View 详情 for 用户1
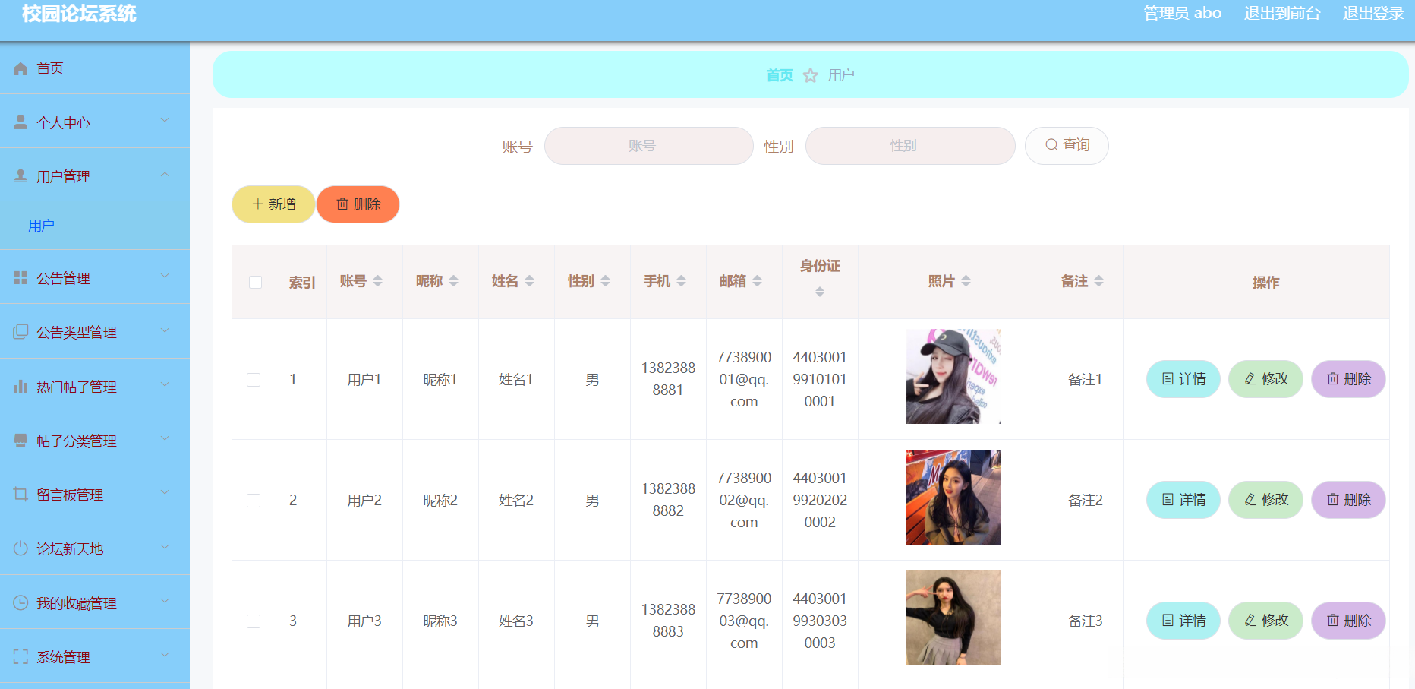 (1183, 379)
